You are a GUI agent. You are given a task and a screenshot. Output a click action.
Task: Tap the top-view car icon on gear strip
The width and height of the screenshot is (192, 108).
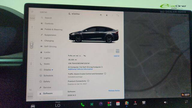[x=31, y=45]
